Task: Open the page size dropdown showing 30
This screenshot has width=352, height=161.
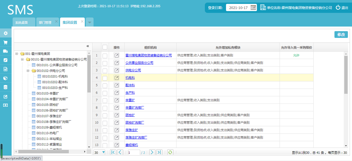Action: 100,152
